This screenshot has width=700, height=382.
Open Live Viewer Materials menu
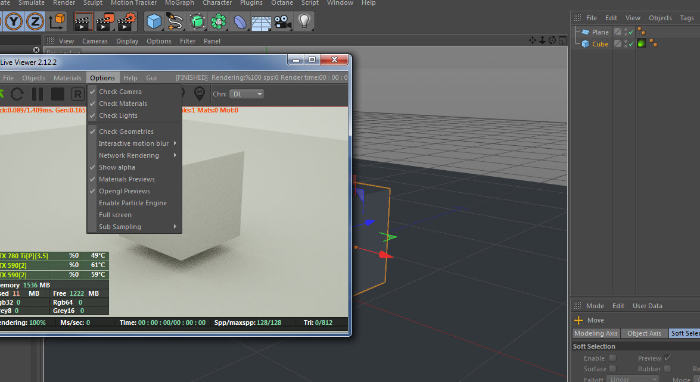click(x=67, y=77)
